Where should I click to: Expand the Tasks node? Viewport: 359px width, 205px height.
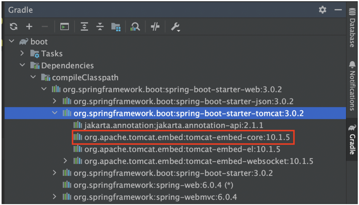coord(22,53)
